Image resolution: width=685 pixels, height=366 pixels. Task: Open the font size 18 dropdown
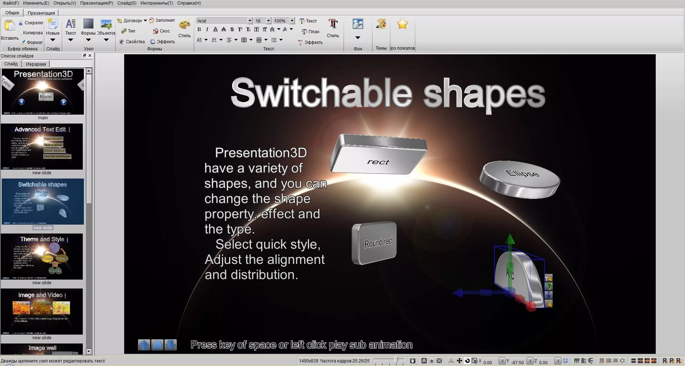(x=268, y=21)
